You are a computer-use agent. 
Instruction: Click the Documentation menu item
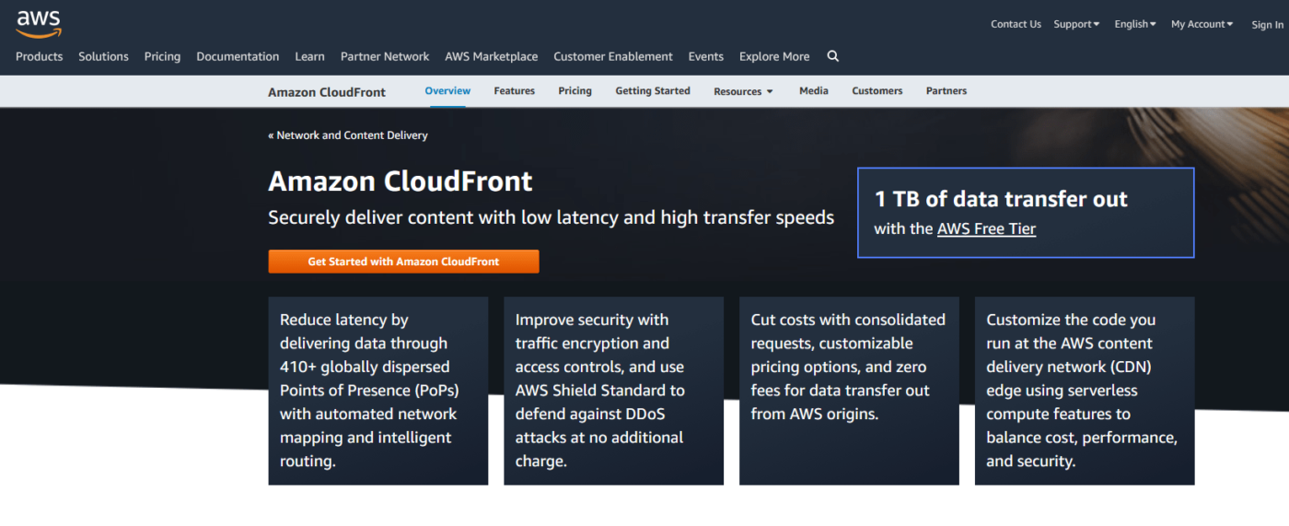pyautogui.click(x=238, y=56)
